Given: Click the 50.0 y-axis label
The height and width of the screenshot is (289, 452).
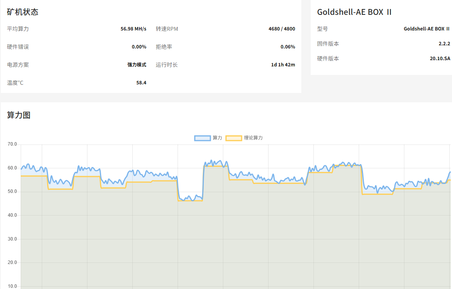Looking at the screenshot, I should point(12,191).
